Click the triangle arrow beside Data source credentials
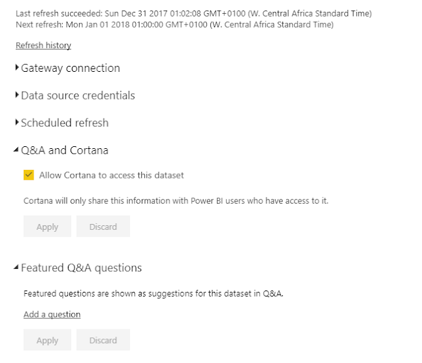Image resolution: width=422 pixels, height=363 pixels. tap(17, 96)
